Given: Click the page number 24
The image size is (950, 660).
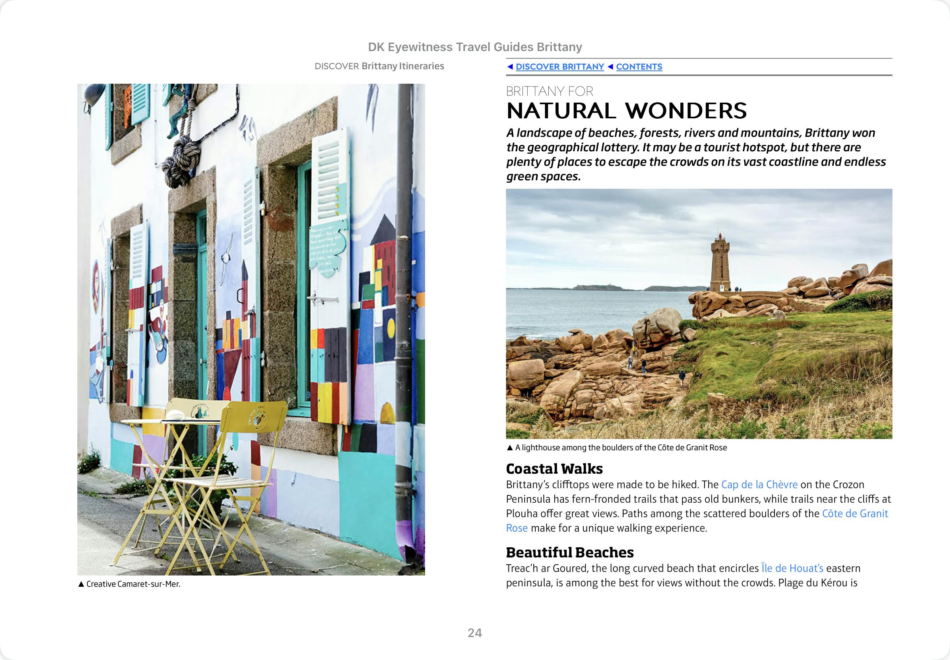Looking at the screenshot, I should click(474, 633).
